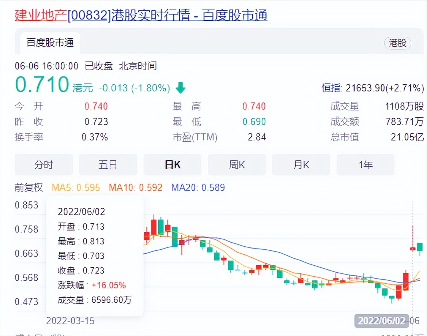Screen dimensions: 427x336
Task: Select the 日K daily candlestick view
Action: pos(172,165)
